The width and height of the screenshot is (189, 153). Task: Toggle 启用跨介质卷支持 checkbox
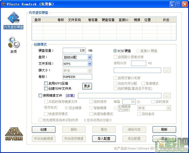(115, 57)
